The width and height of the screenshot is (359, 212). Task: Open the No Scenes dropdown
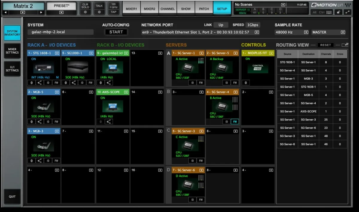pyautogui.click(x=283, y=5)
